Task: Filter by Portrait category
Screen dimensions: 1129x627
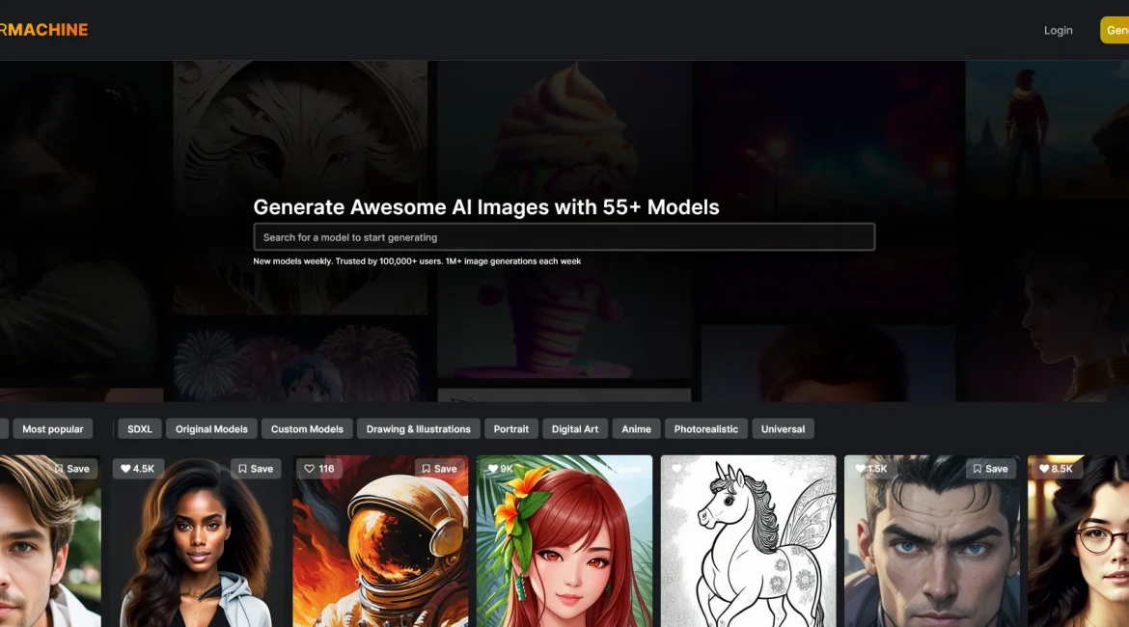Action: click(511, 429)
